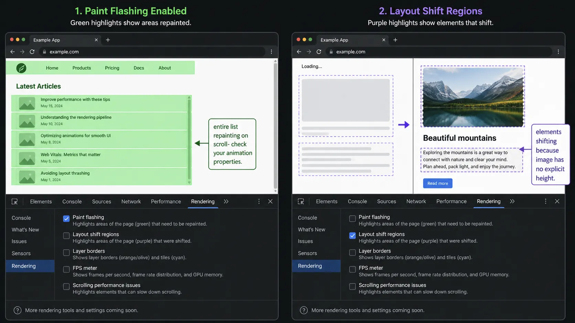This screenshot has height=323, width=575.
Task: Uncheck Paint flashing in left DevTools
Action: pyautogui.click(x=66, y=219)
